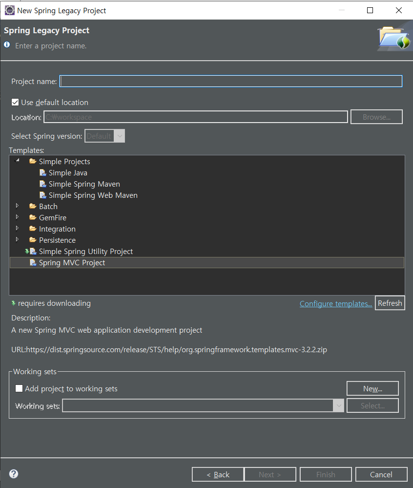Click the description text 'A new Spring MVC web application'

[107, 330]
